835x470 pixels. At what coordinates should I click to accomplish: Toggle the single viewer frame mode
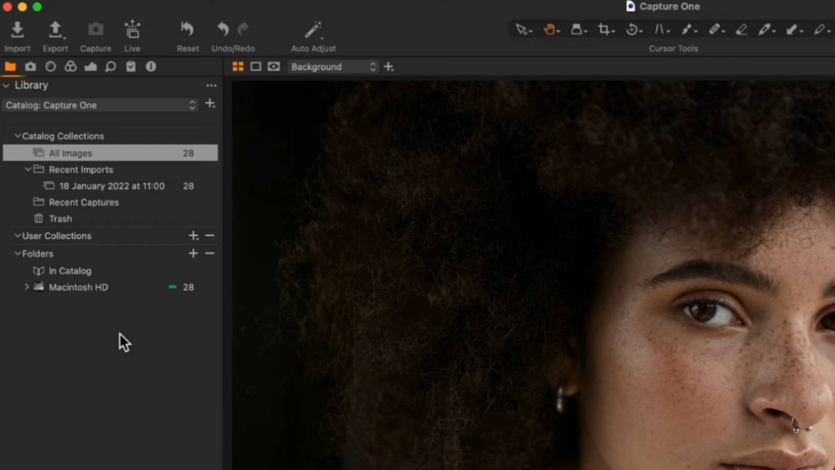(x=256, y=67)
